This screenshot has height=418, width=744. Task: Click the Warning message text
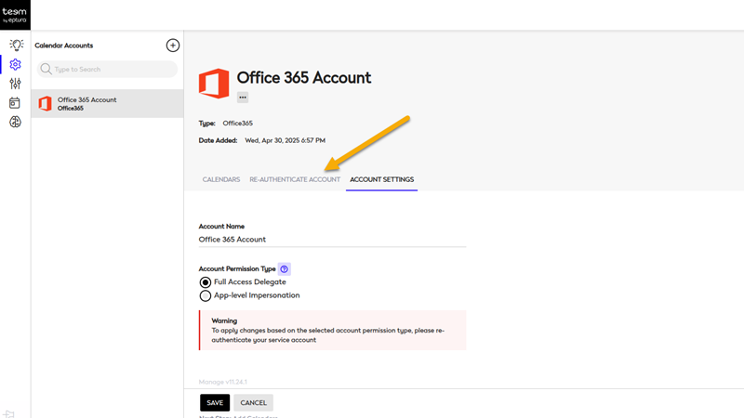[328, 335]
